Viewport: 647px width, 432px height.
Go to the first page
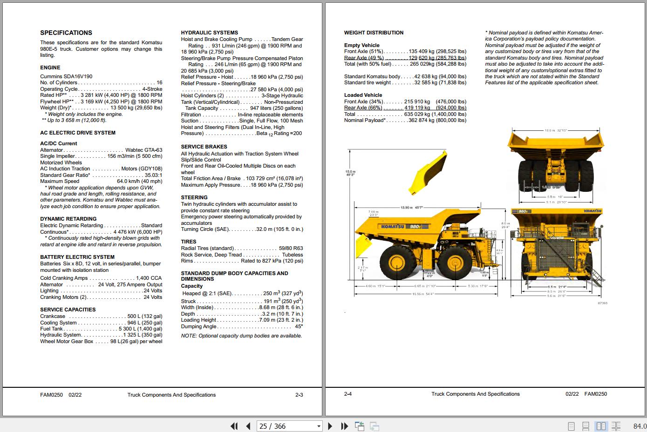click(x=234, y=426)
